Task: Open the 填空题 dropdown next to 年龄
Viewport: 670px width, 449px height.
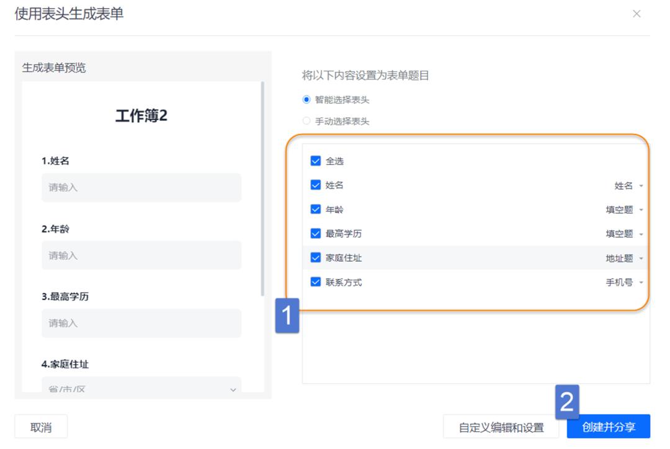Action: click(x=627, y=210)
